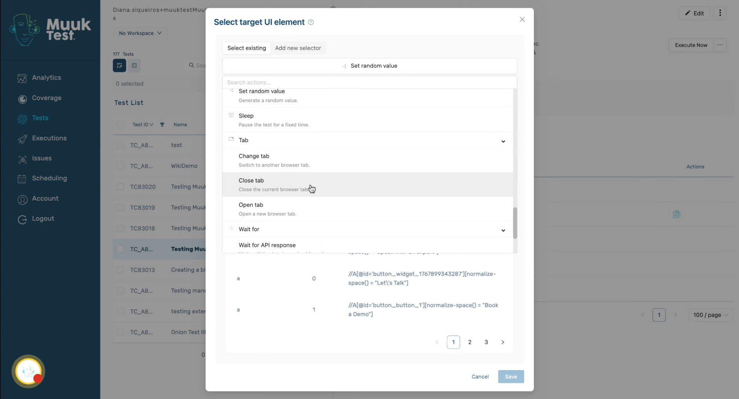Select the Book a Demo selector row
The width and height of the screenshot is (739, 399).
pos(369,310)
